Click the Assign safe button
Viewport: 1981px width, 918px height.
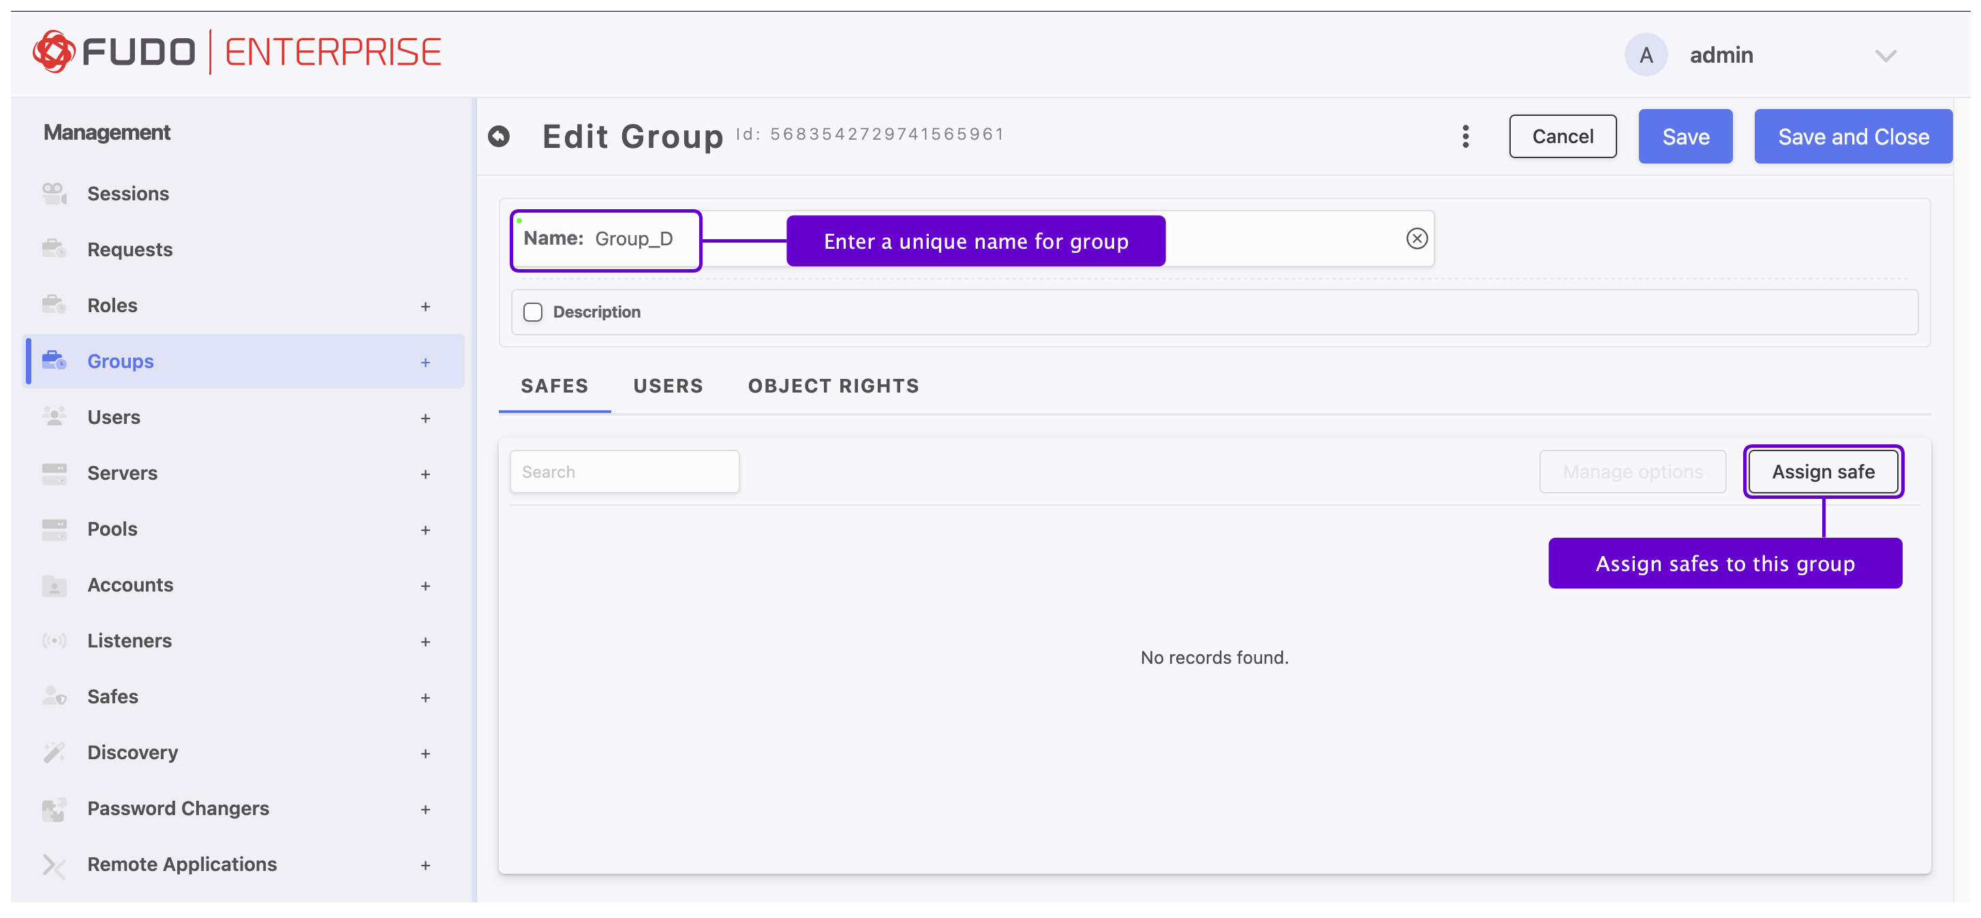click(1823, 472)
